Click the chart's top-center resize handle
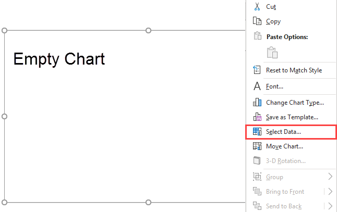Screen dimensions: 337x212 (149, 31)
